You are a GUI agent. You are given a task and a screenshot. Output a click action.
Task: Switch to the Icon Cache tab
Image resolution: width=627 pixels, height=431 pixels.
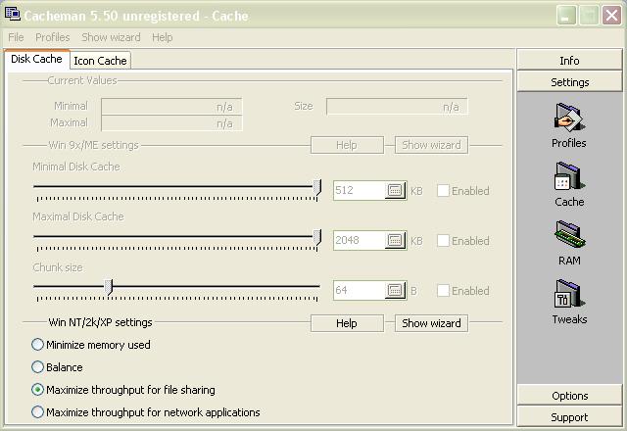(100, 61)
